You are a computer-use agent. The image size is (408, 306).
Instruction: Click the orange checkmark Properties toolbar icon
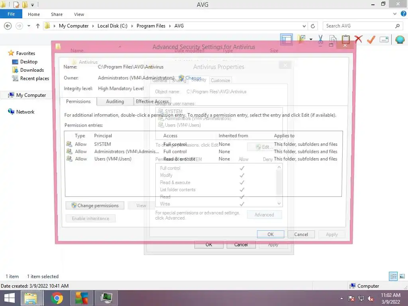pyautogui.click(x=371, y=39)
